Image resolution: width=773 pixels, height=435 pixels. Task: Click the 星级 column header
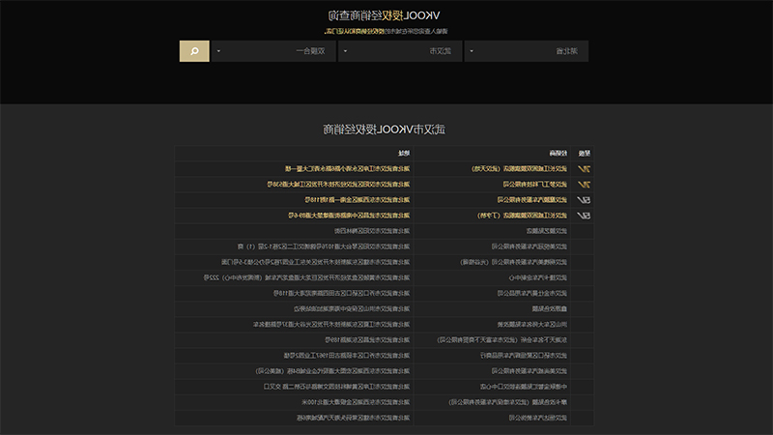coord(585,154)
